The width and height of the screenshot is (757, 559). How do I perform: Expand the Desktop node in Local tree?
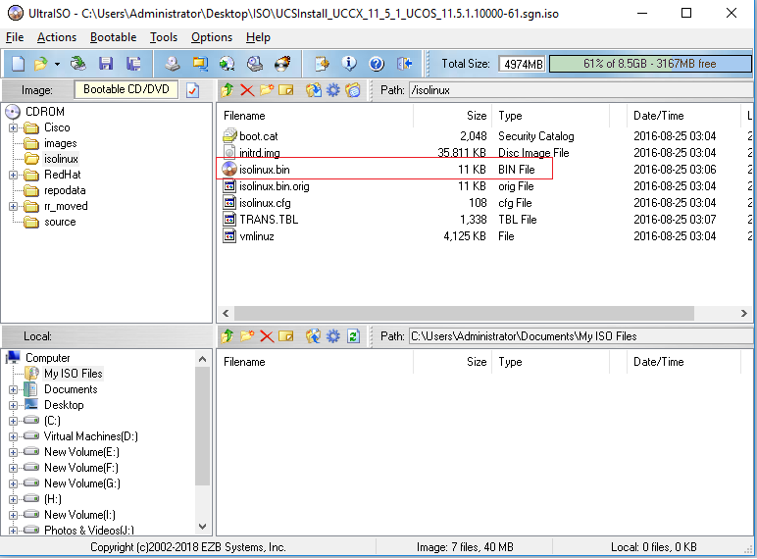coord(13,405)
